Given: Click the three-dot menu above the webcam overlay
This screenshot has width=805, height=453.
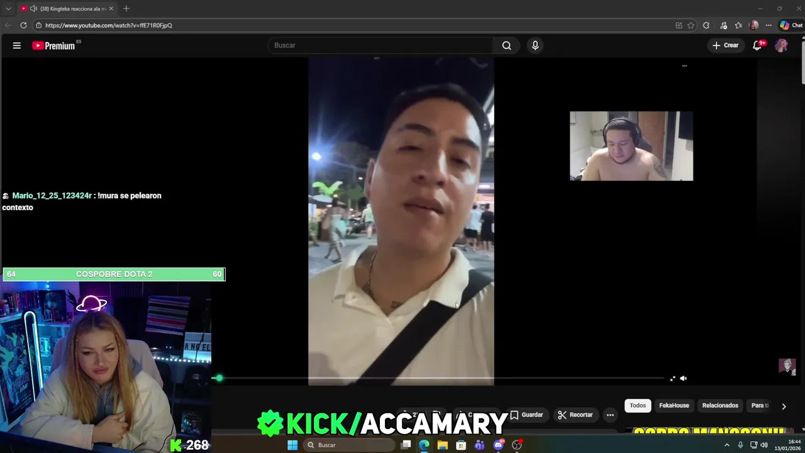Looking at the screenshot, I should coord(684,65).
